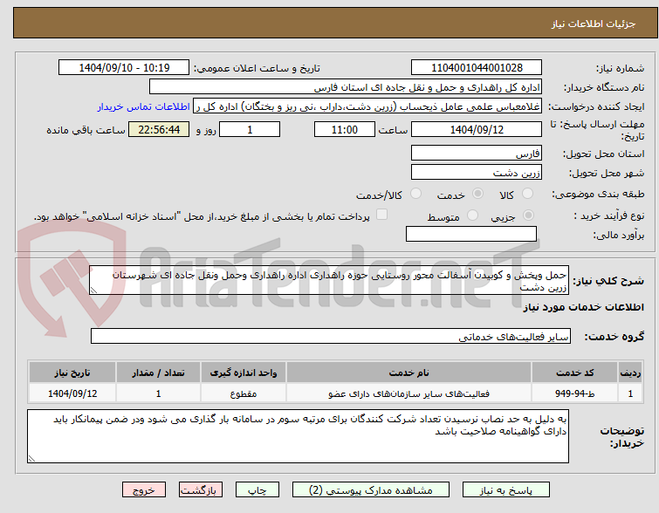This screenshot has width=659, height=513.
Task: Select the متوسط purchase type radio
Action: [473, 215]
